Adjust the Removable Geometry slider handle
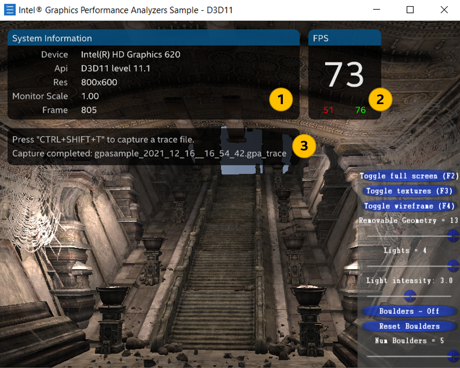Viewport: 460px width, 368px height. pyautogui.click(x=454, y=236)
